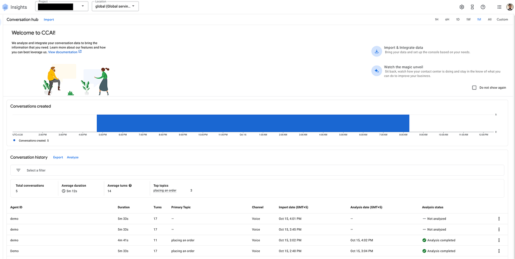Open the Location global dropdown

click(x=133, y=6)
